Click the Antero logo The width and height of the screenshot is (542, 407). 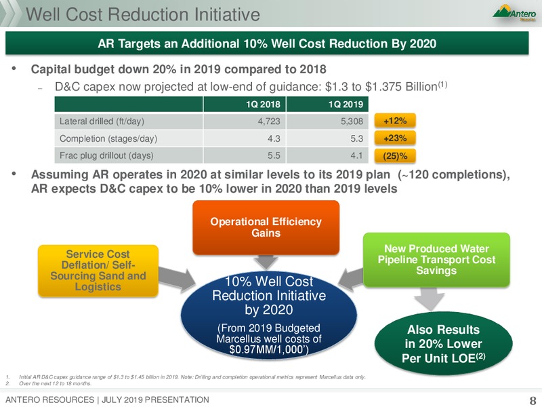click(x=514, y=12)
